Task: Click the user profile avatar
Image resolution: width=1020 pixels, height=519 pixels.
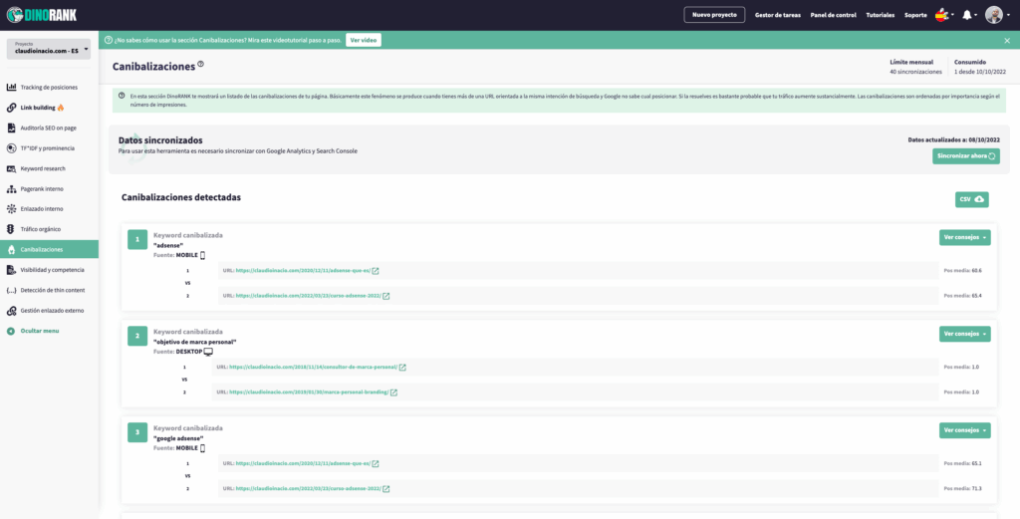Action: (x=994, y=15)
